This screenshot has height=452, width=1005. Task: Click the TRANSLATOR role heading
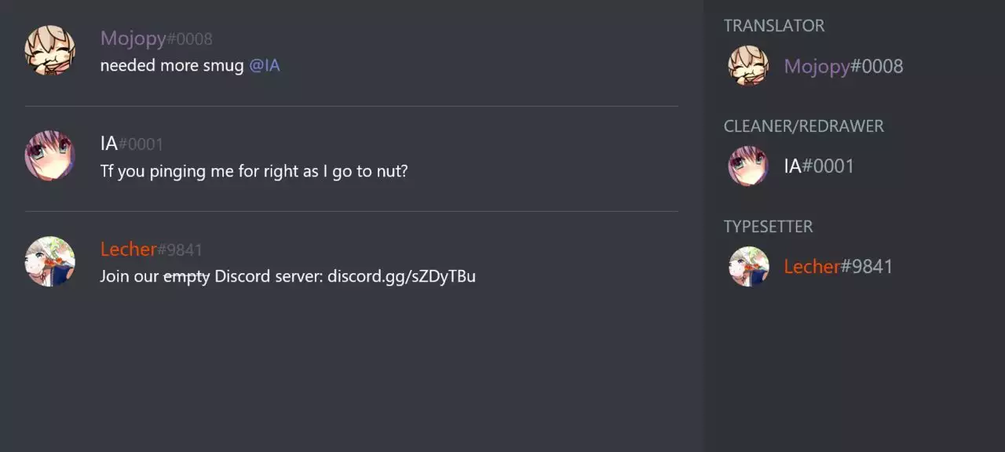(774, 26)
